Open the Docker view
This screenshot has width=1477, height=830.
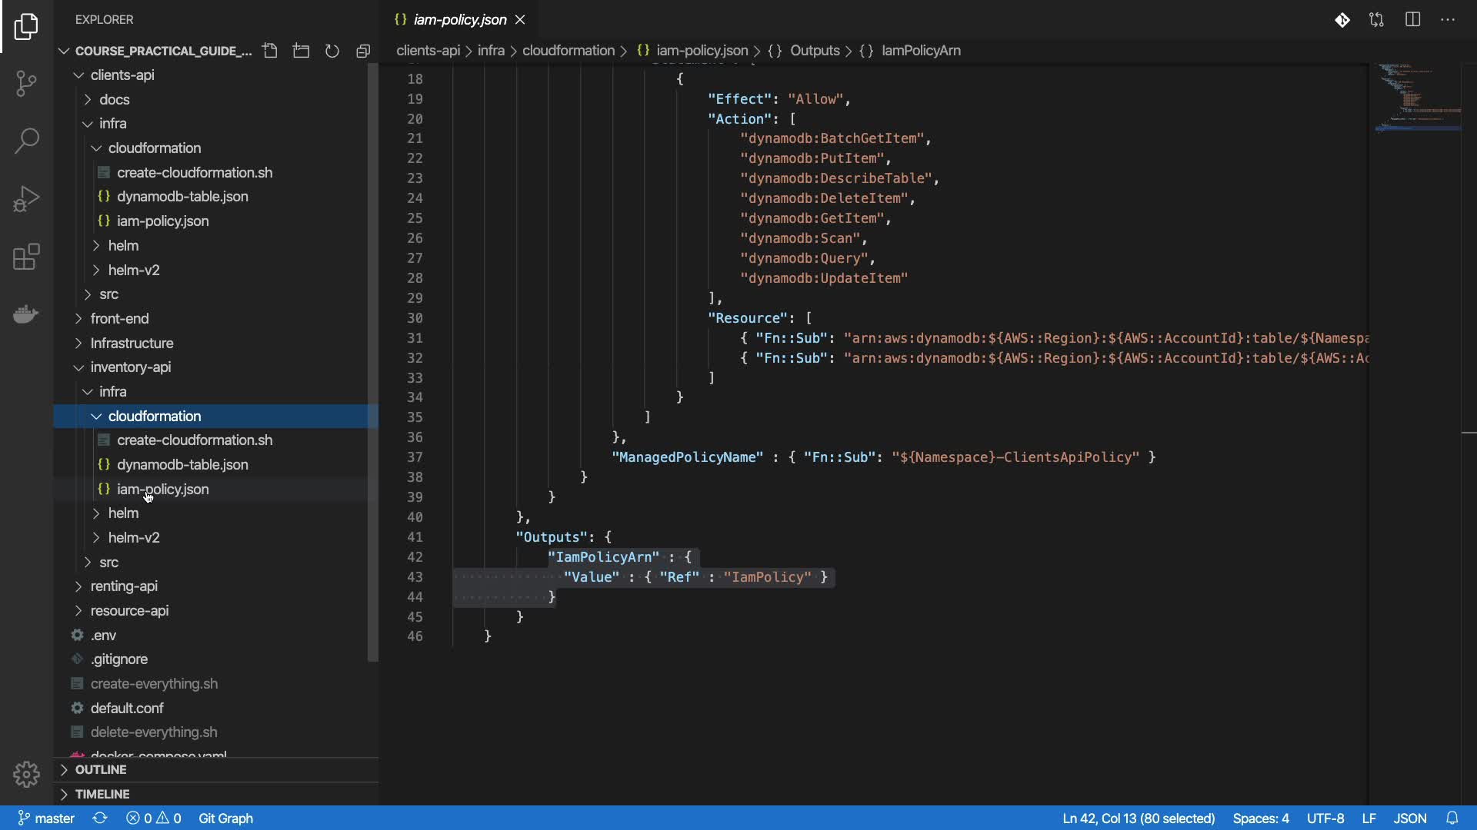pyautogui.click(x=26, y=314)
